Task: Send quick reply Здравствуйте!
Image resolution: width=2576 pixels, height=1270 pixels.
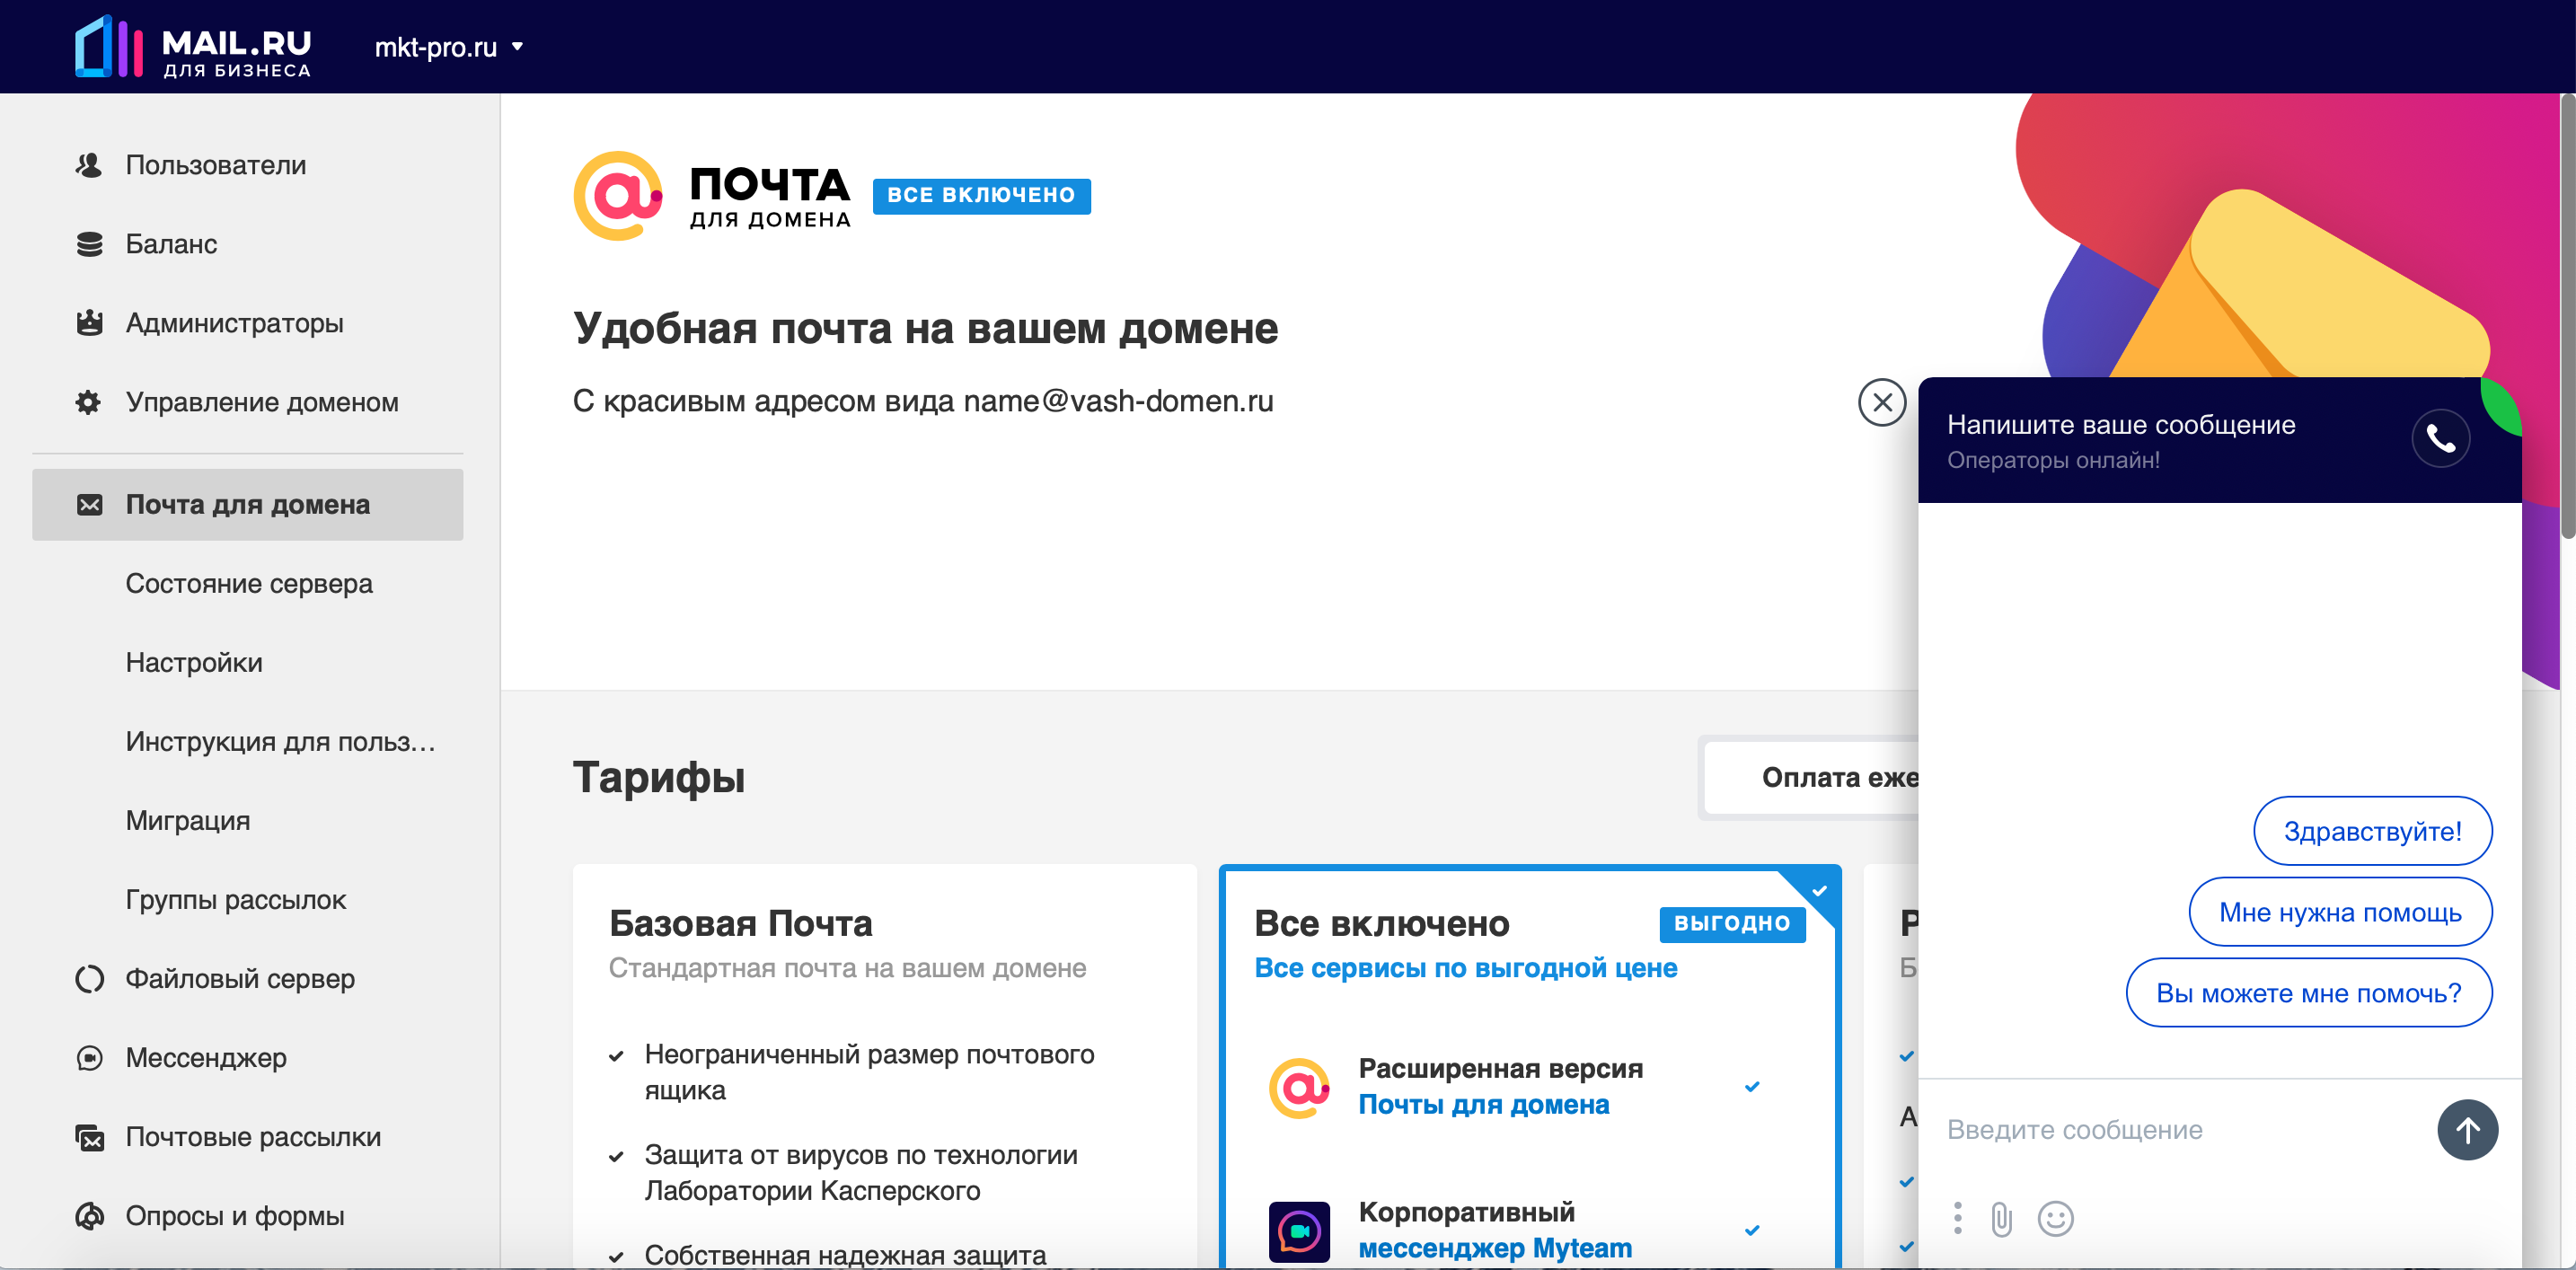Action: (2372, 831)
